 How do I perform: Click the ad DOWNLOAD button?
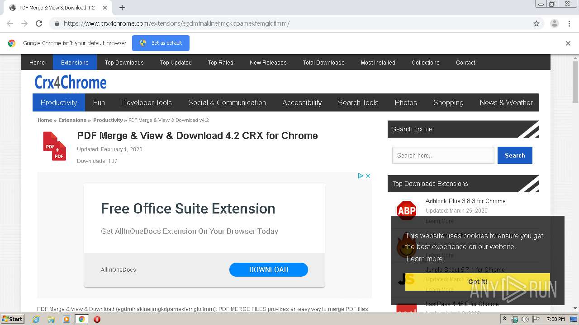point(269,269)
